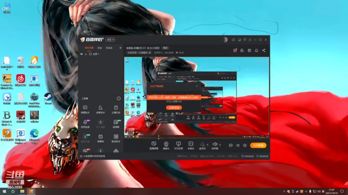Add a new scene with plus icon
The width and height of the screenshot is (348, 195).
tap(120, 48)
